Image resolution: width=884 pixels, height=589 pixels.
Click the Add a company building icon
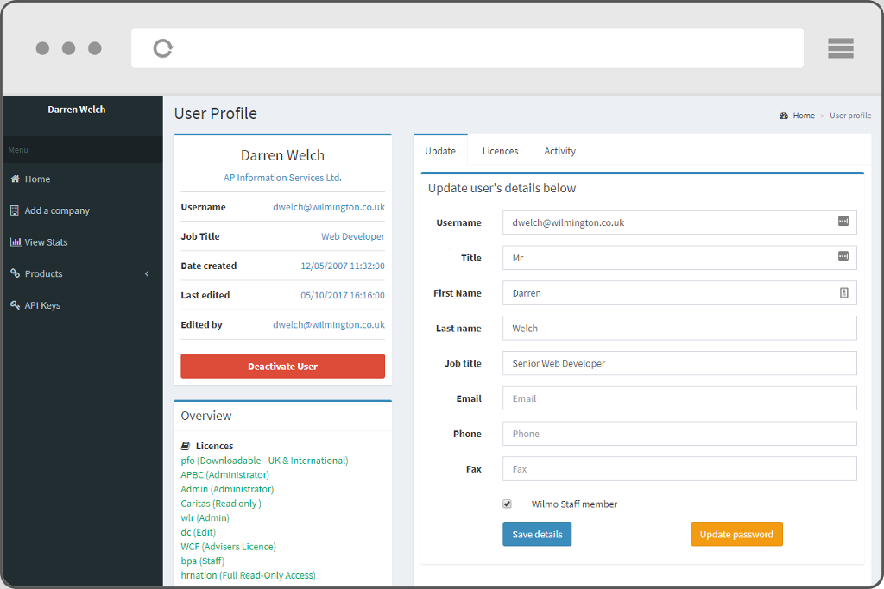[15, 210]
